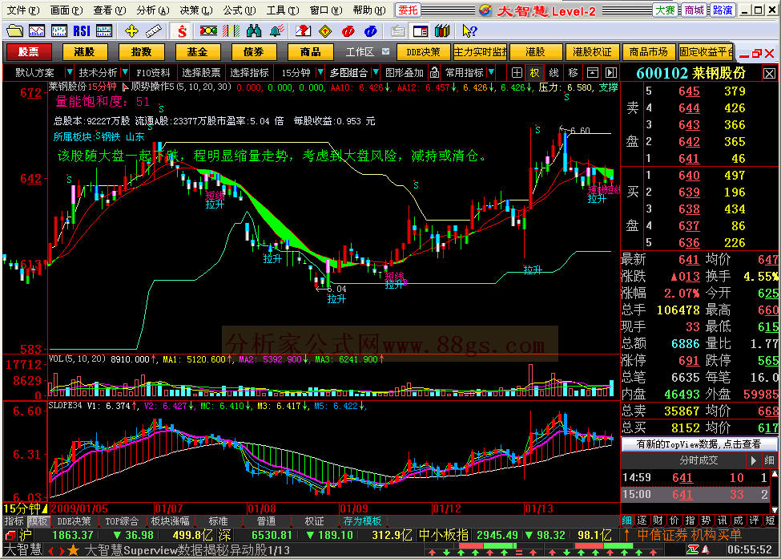Switch to the 财 tab under the quote panel
This screenshot has width=781, height=559.
click(x=658, y=521)
